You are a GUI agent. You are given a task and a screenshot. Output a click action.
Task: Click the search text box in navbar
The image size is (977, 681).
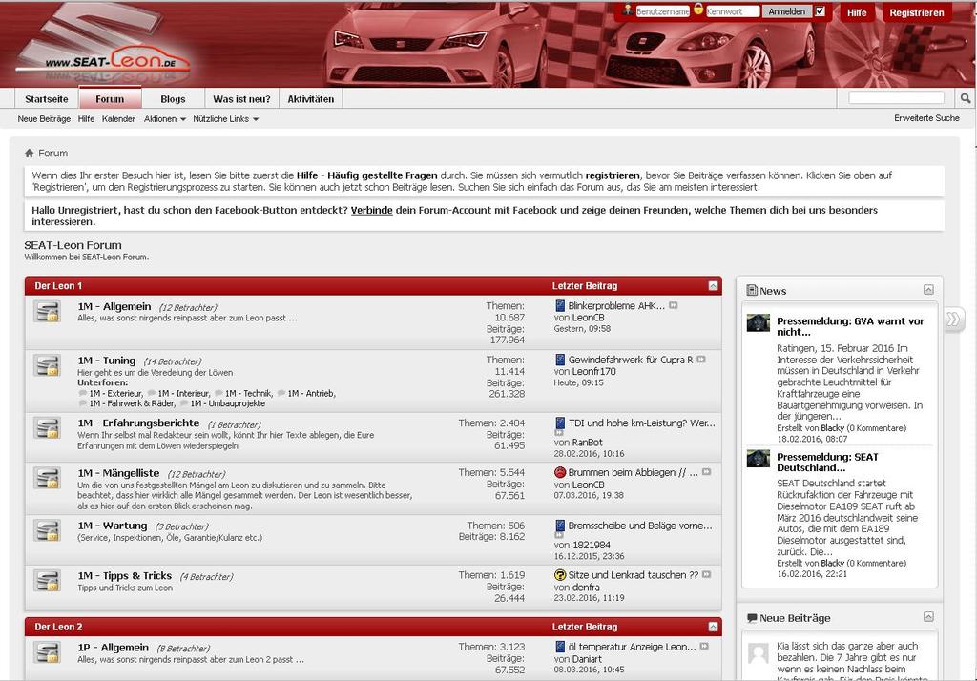click(x=897, y=97)
